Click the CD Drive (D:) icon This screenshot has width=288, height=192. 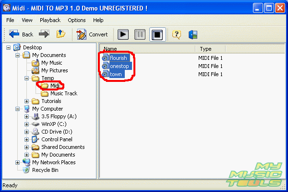point(35,132)
